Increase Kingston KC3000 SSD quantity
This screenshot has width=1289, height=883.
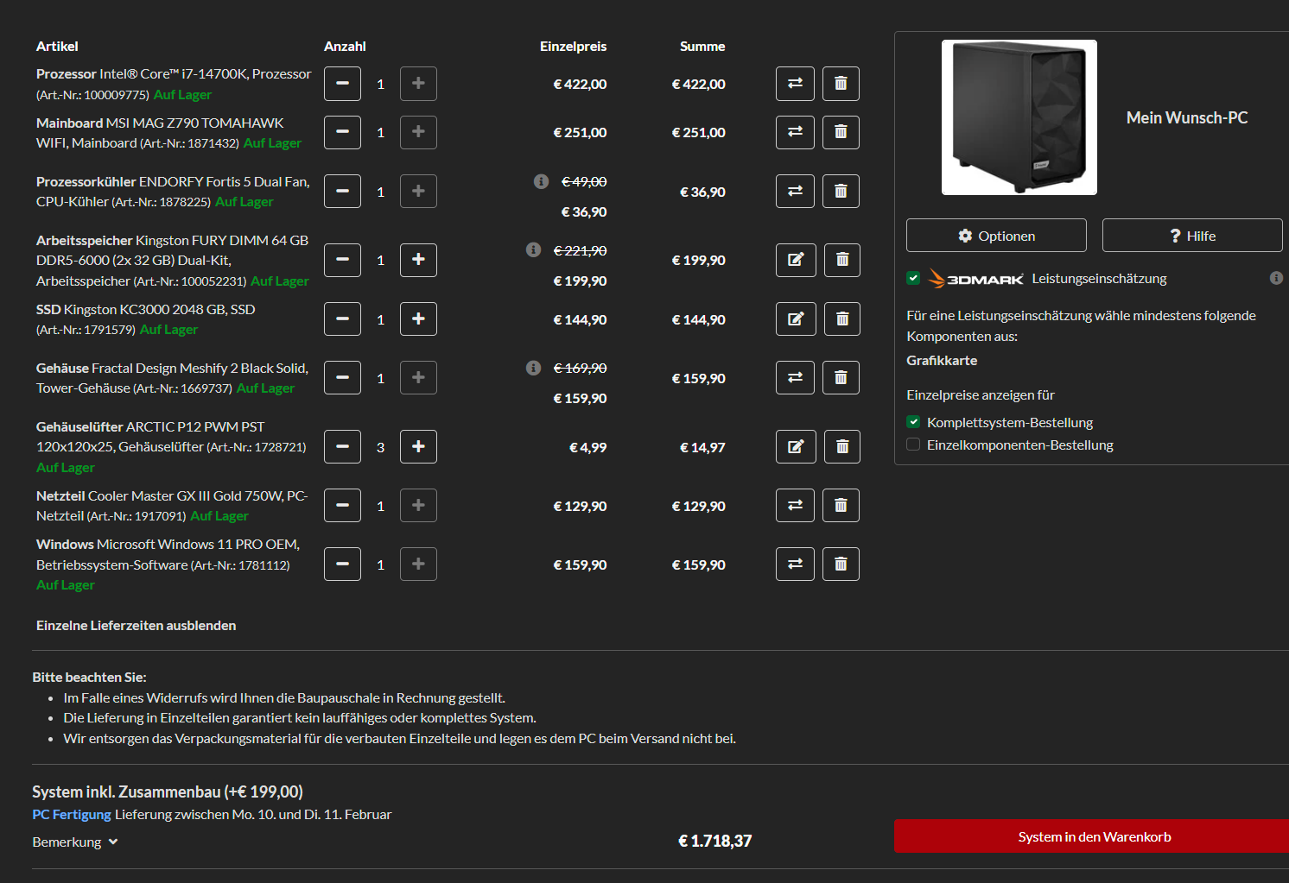(x=418, y=319)
